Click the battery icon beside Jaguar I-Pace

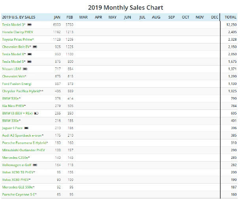[26, 128]
